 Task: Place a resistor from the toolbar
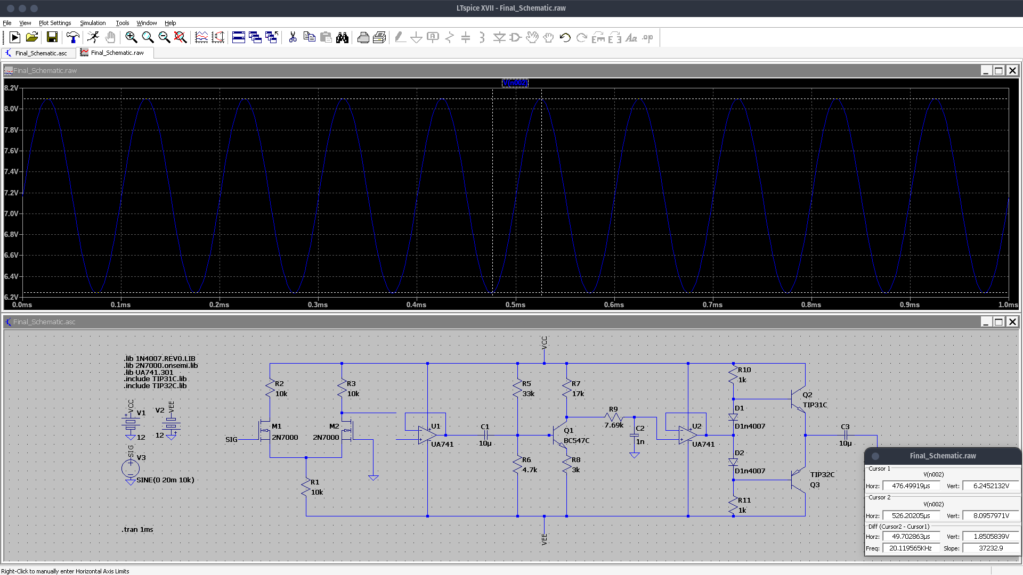click(x=450, y=37)
